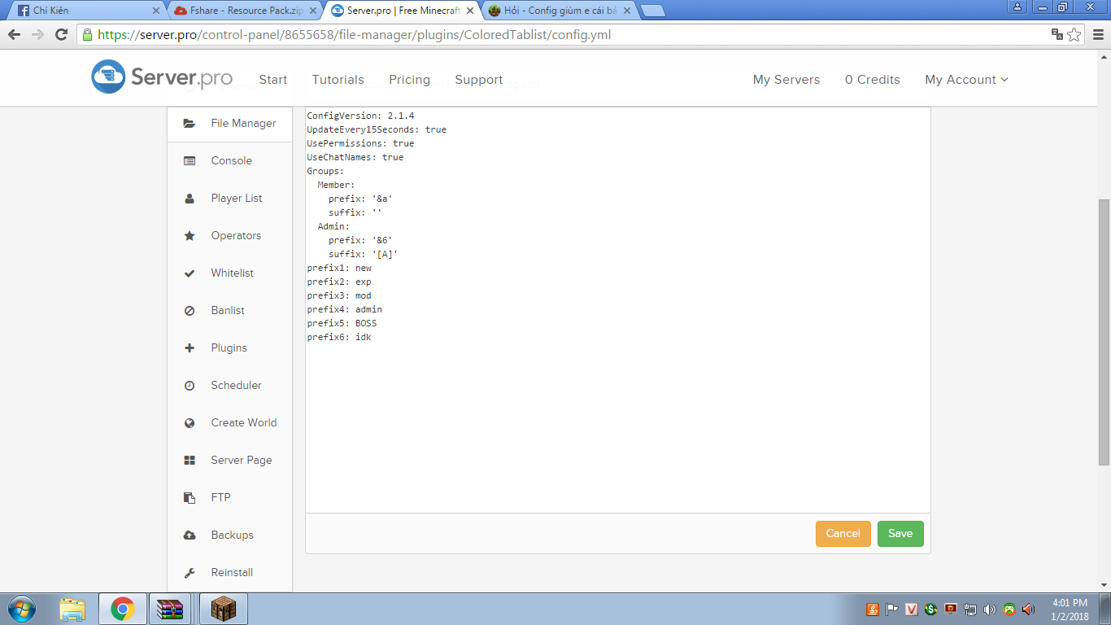Click the FTP files icon

click(x=190, y=498)
